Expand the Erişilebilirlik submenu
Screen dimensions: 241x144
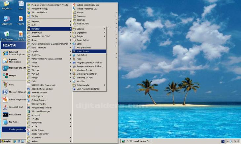pyautogui.click(x=89, y=33)
